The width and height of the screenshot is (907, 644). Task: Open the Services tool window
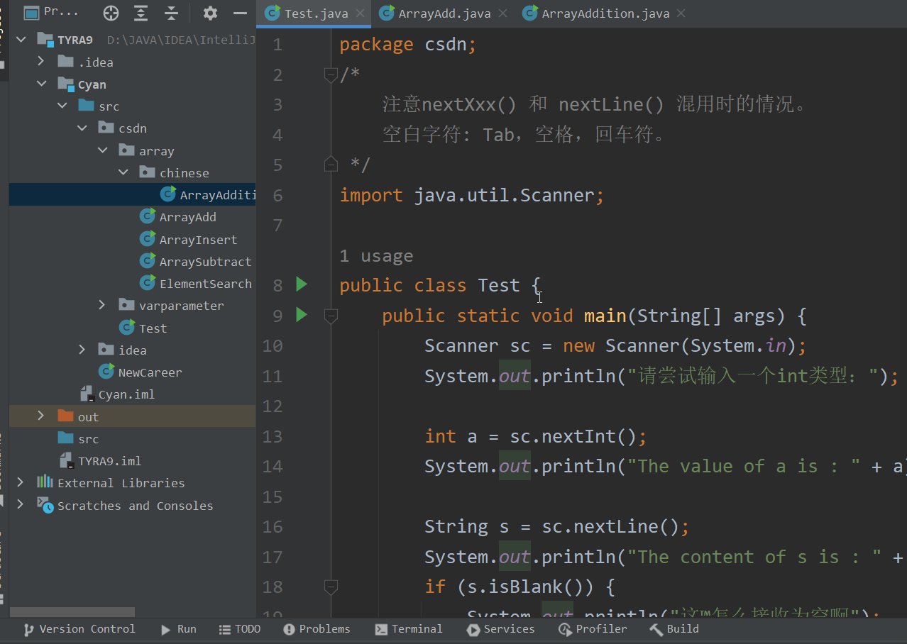500,628
